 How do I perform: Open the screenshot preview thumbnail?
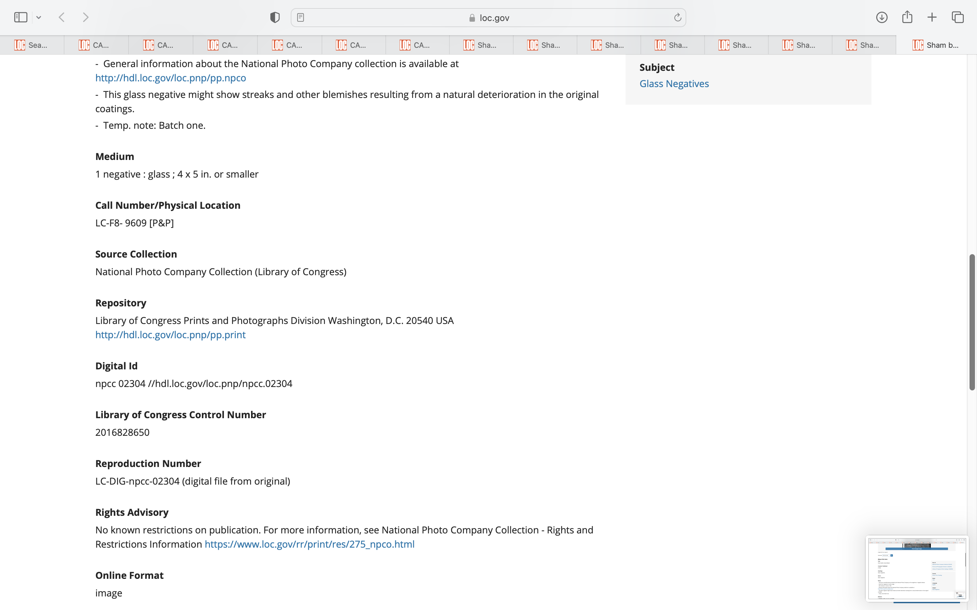point(916,568)
